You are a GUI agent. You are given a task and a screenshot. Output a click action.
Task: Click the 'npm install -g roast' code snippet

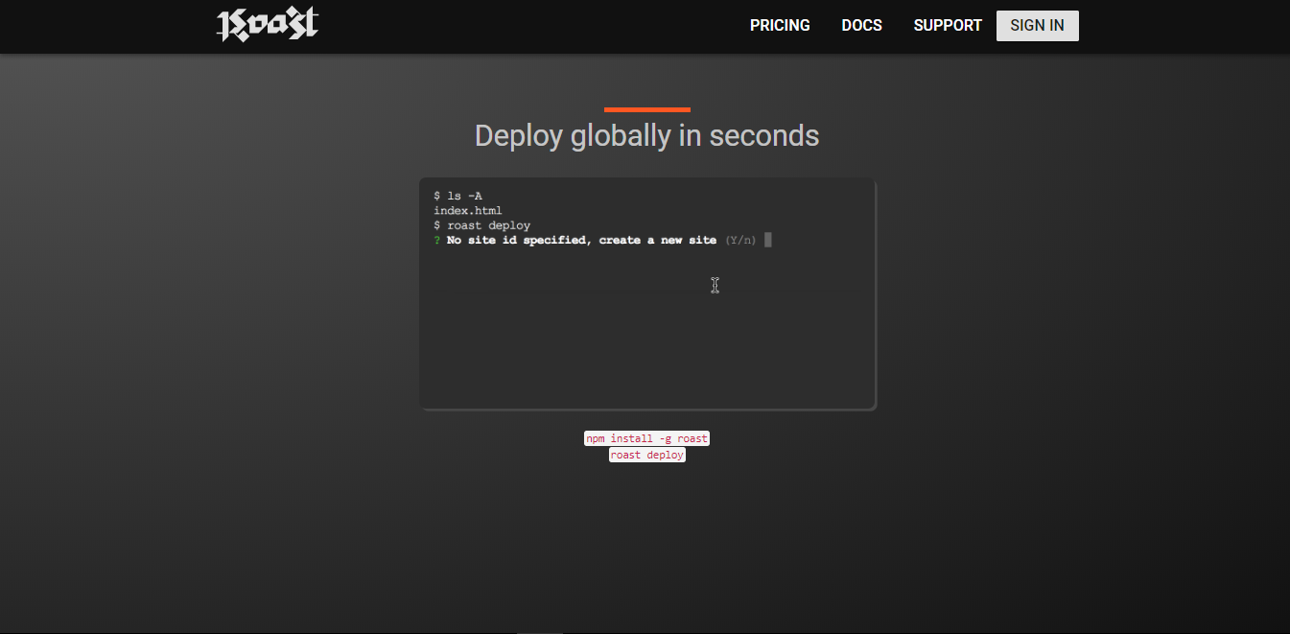[646, 438]
